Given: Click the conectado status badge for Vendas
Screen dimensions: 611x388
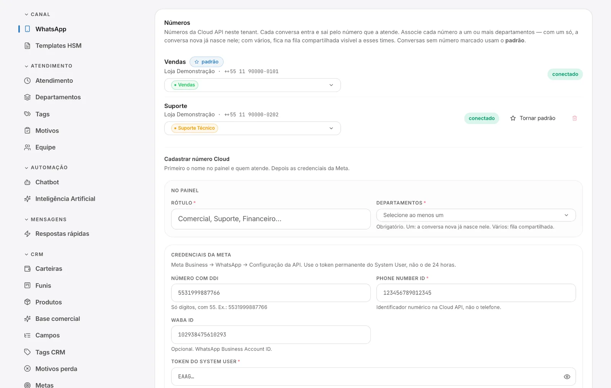Looking at the screenshot, I should pyautogui.click(x=565, y=74).
